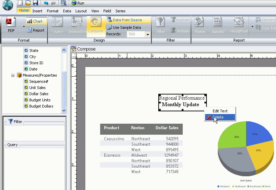The height and width of the screenshot is (190, 276).
Task: Open the Home ribbon tab
Action: click(24, 11)
